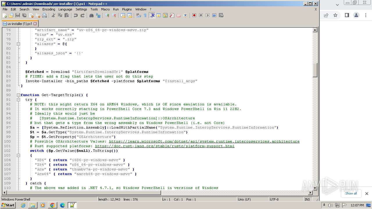Print the file using the Print icon
Viewport: 372px width, 209px height.
[x=44, y=15]
